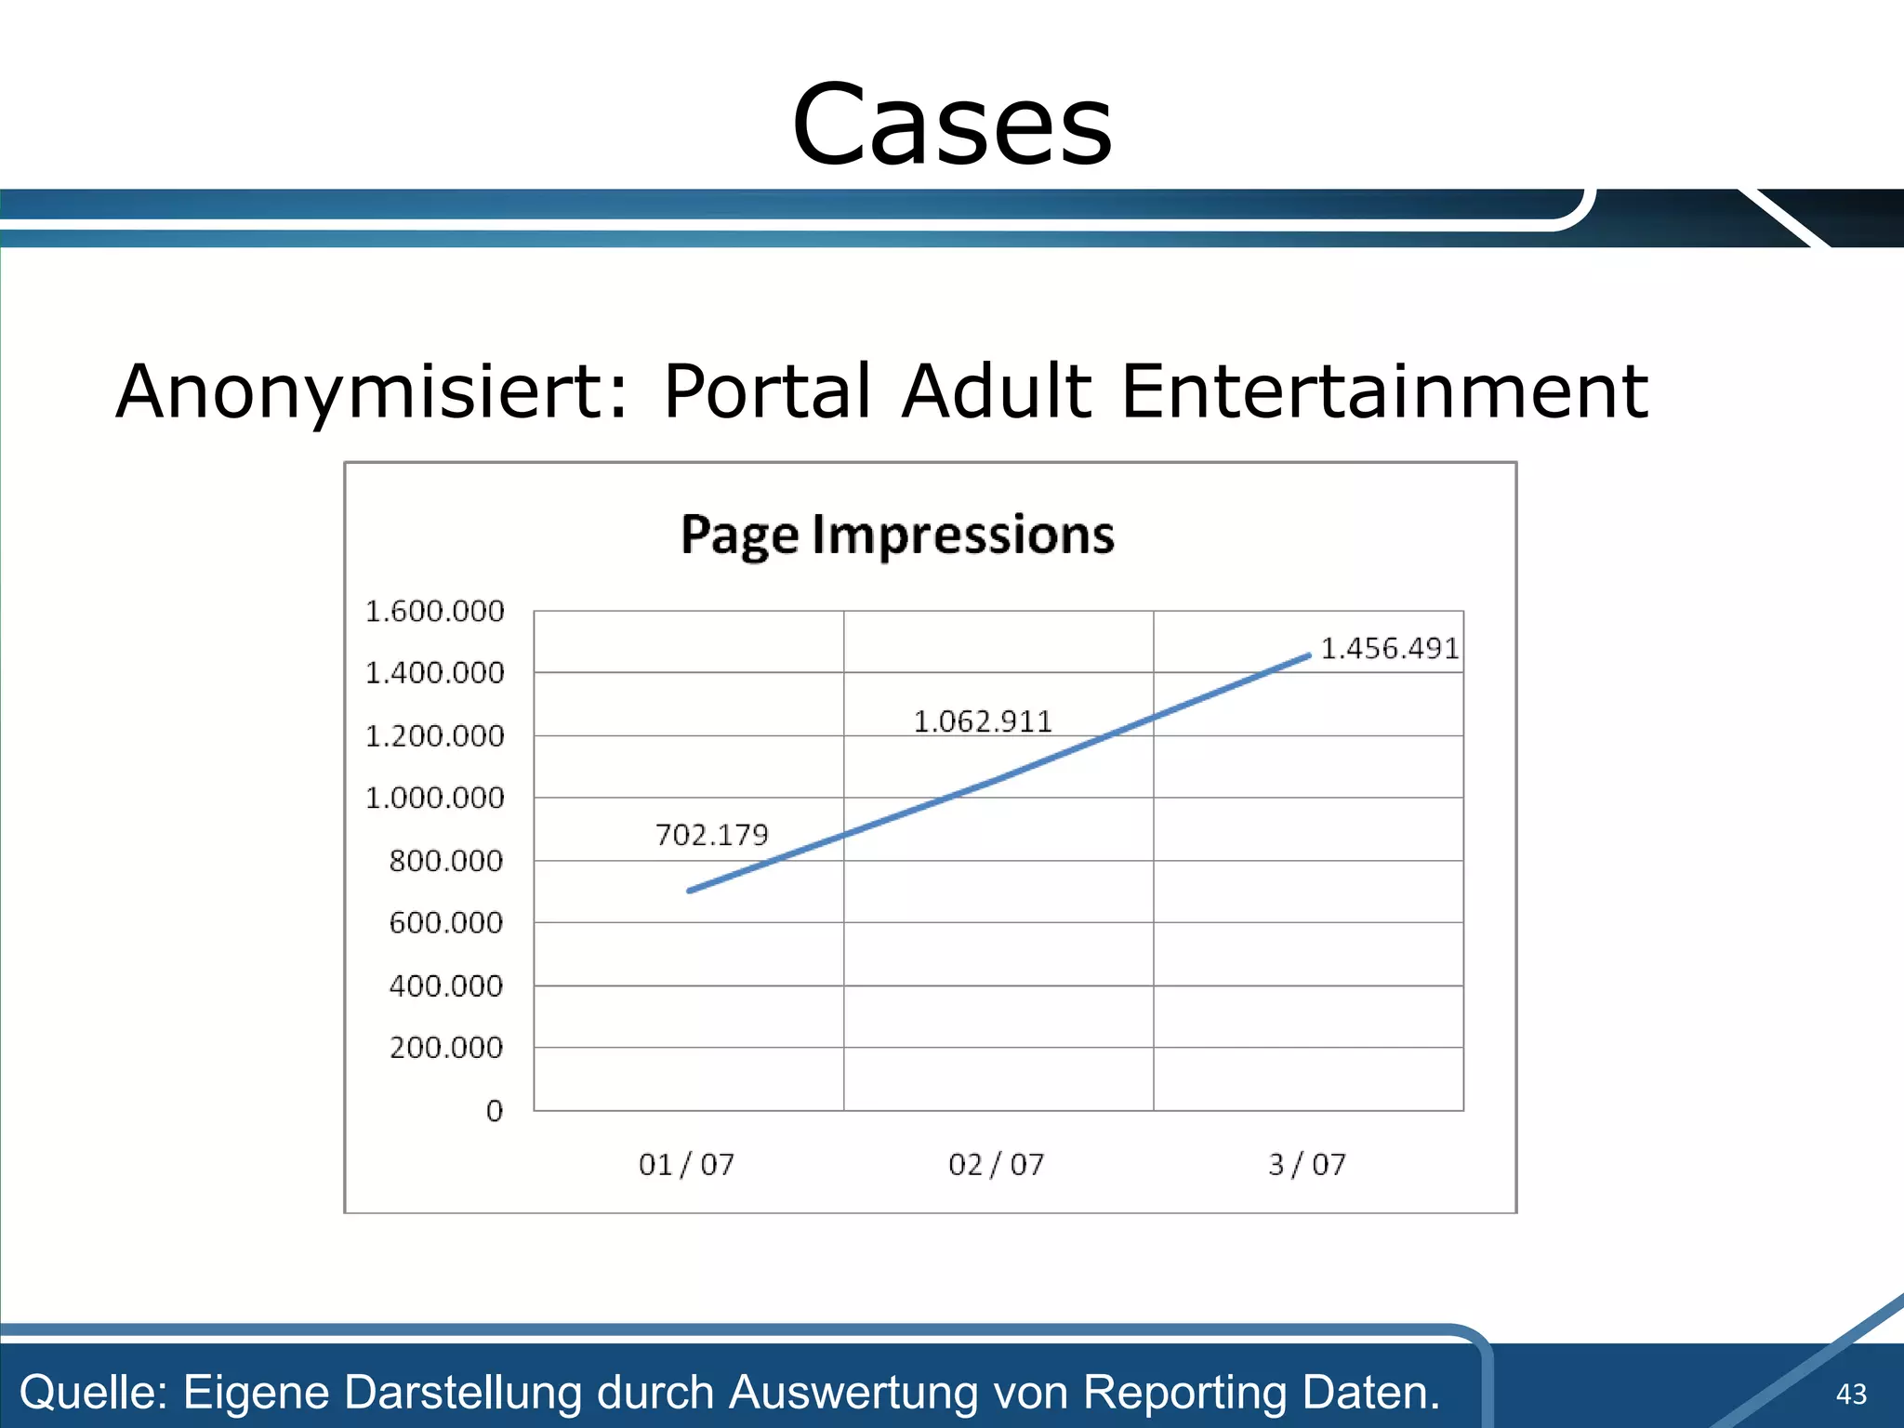Click the y-axis value '600.000'

[x=446, y=922]
